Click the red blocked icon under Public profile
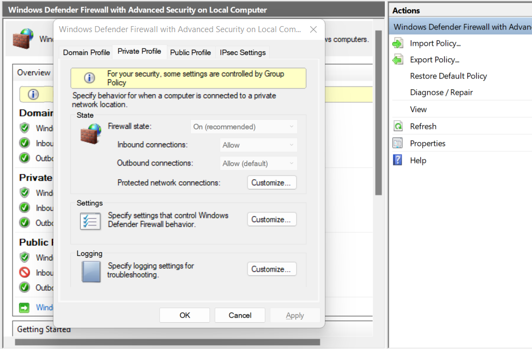This screenshot has width=532, height=349. coord(25,272)
